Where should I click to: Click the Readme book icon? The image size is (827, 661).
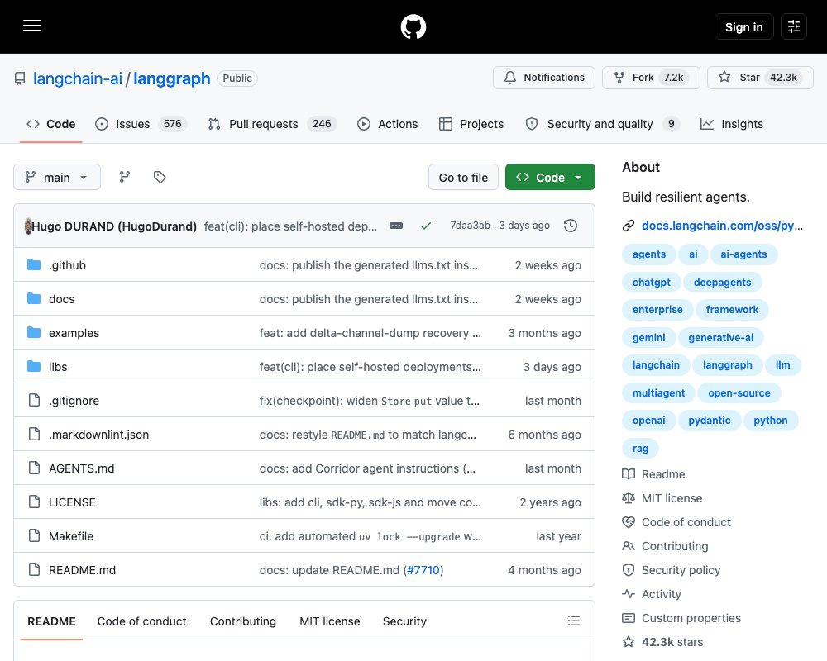(629, 474)
